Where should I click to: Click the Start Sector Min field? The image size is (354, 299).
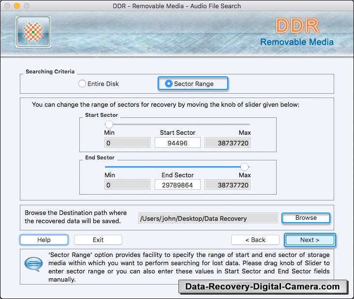point(127,143)
